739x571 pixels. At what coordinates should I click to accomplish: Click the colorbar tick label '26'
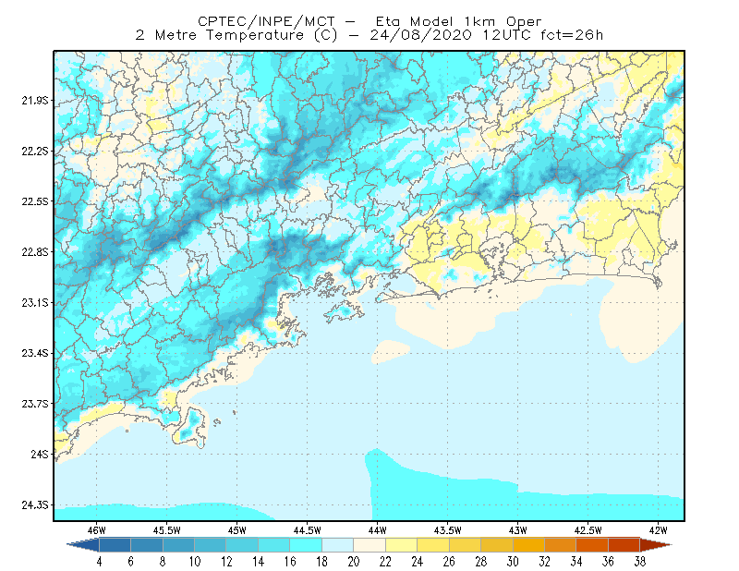[449, 562]
